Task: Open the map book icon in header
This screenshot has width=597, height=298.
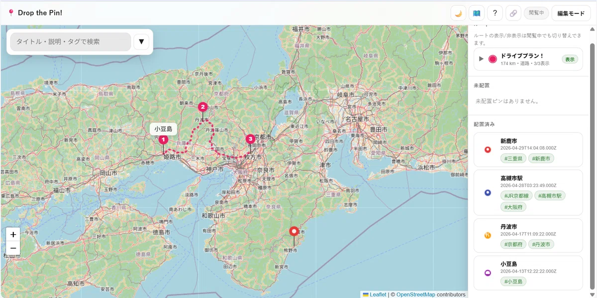Action: click(477, 13)
